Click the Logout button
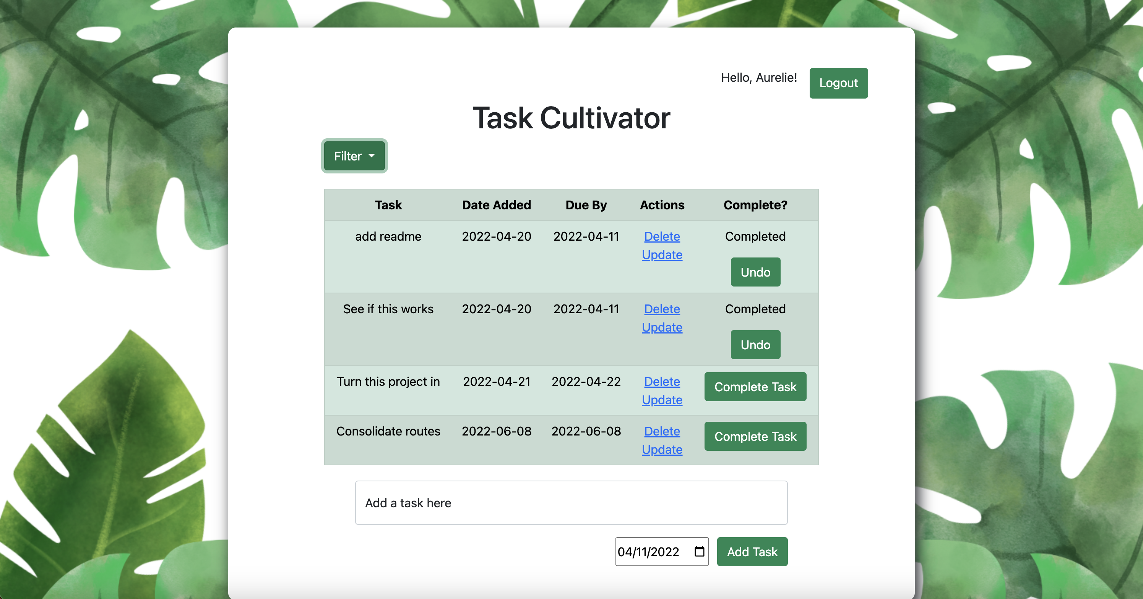 (838, 83)
